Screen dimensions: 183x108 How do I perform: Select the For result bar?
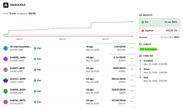[x=159, y=22]
